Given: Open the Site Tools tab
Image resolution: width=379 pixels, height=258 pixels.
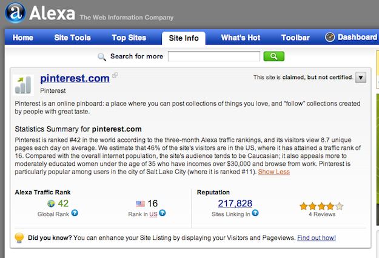Looking at the screenshot, I should pos(73,38).
